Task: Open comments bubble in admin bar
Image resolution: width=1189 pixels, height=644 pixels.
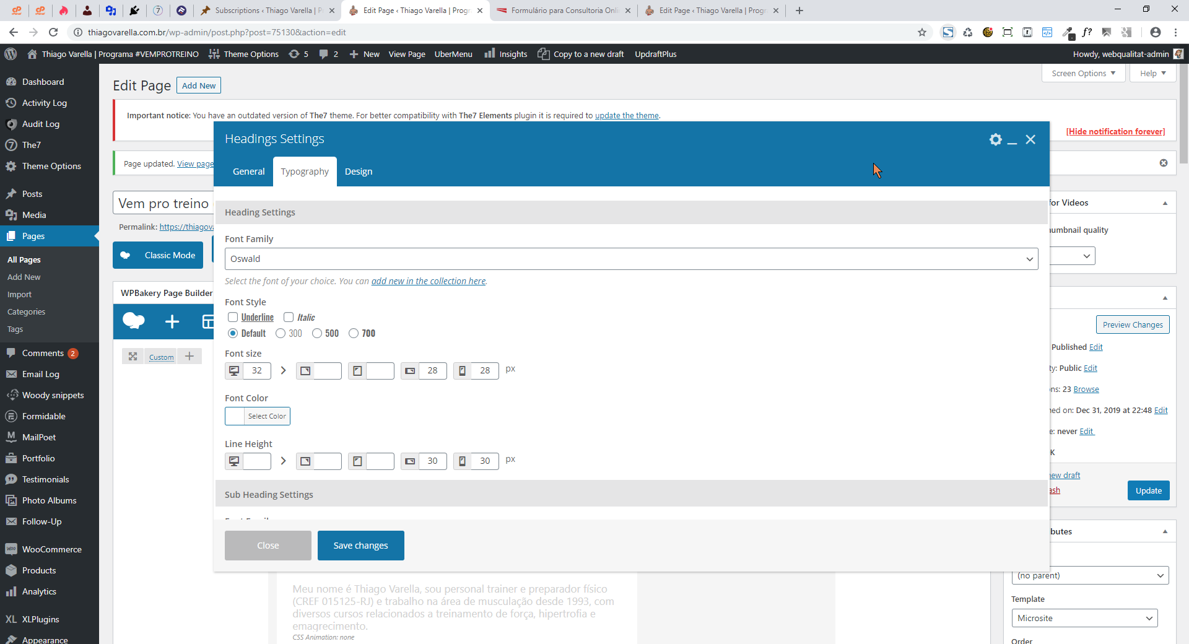Action: point(328,54)
